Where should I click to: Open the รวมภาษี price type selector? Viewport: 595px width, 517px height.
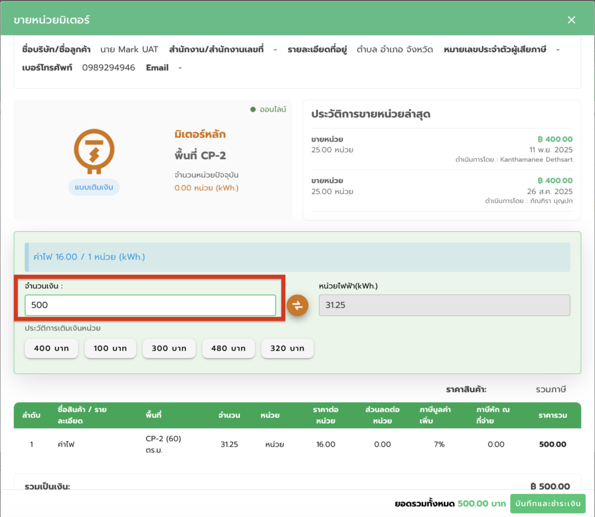pyautogui.click(x=550, y=389)
